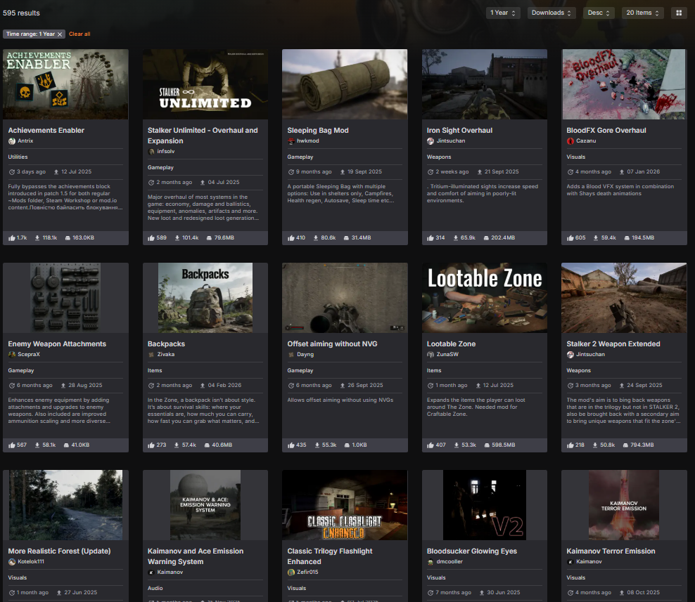Screen dimensions: 695x602
Task: Open the Bloodsucker Glowing Eyes title
Action: coord(472,551)
